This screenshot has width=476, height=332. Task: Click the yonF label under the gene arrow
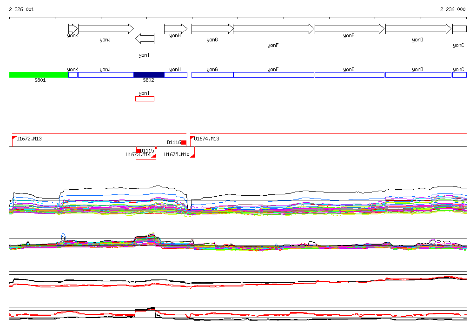[x=273, y=45]
